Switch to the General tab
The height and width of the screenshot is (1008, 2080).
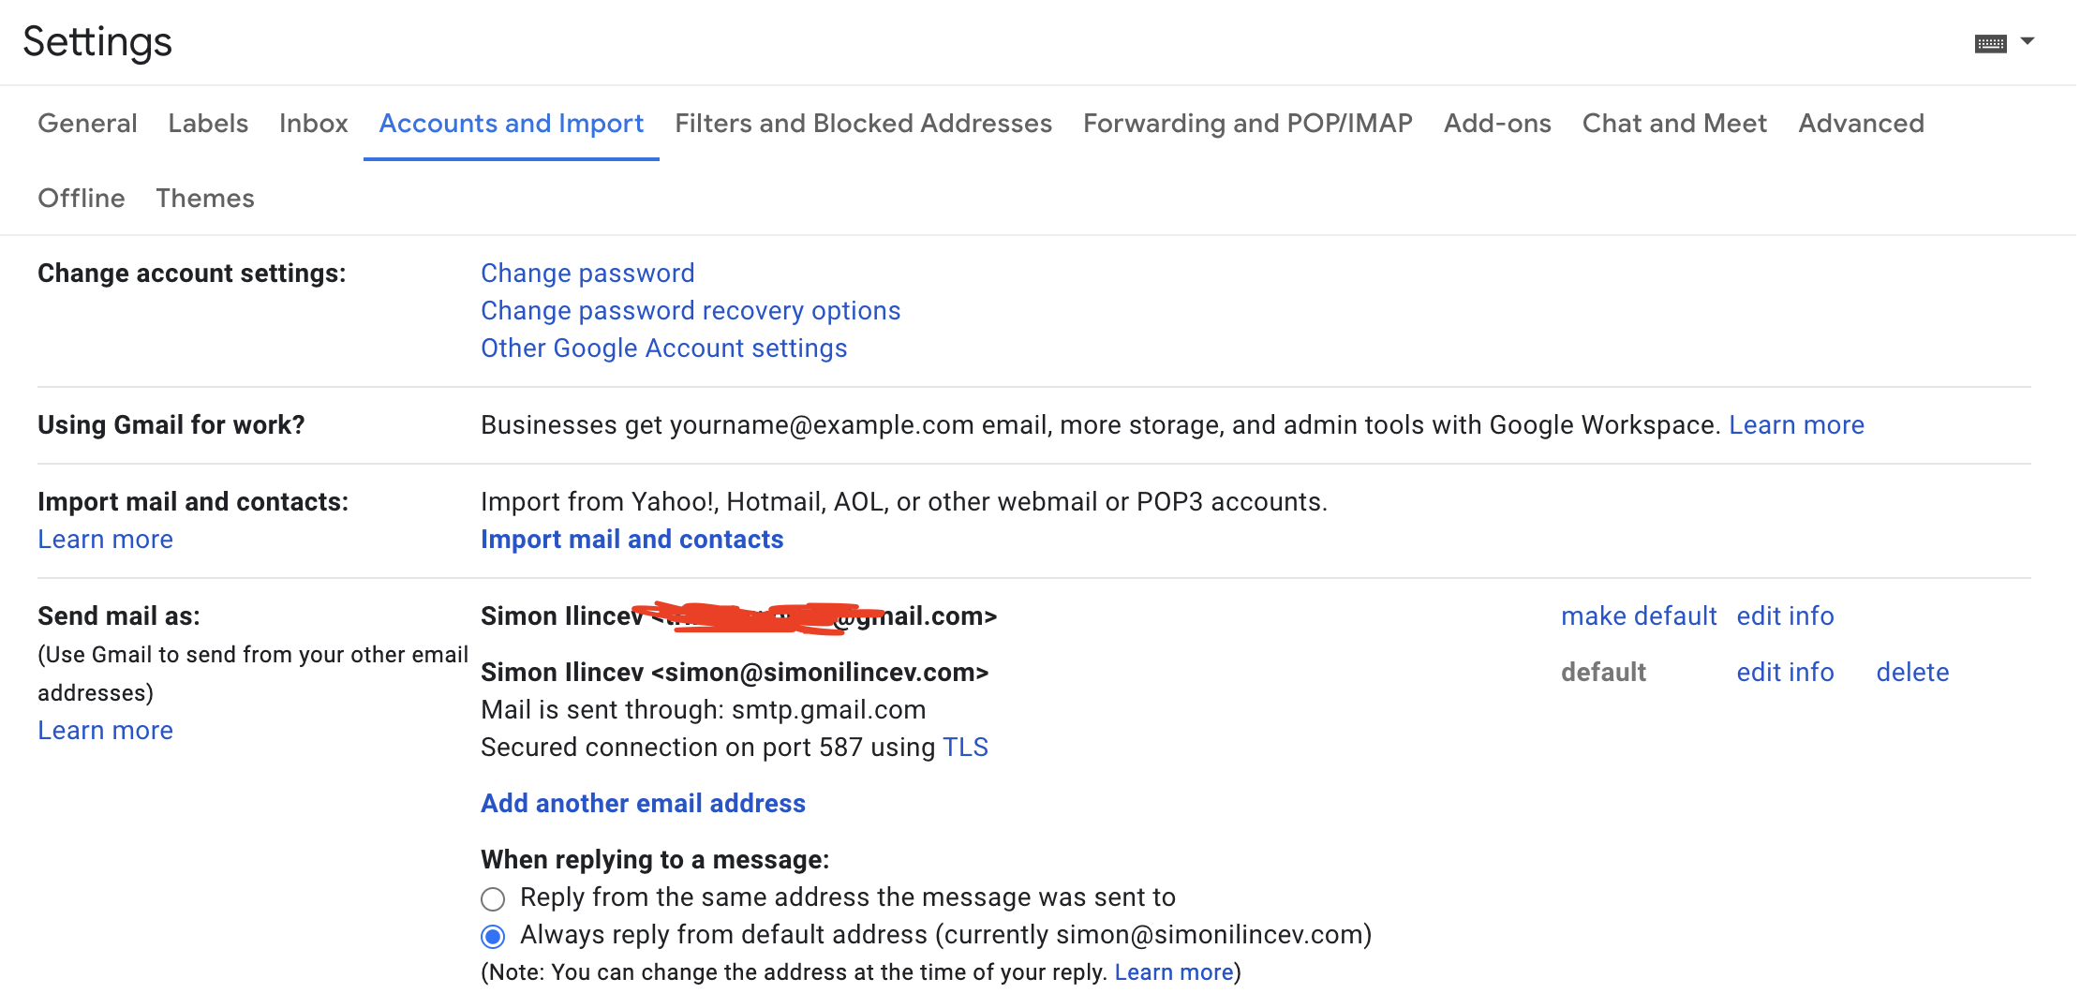[87, 124]
